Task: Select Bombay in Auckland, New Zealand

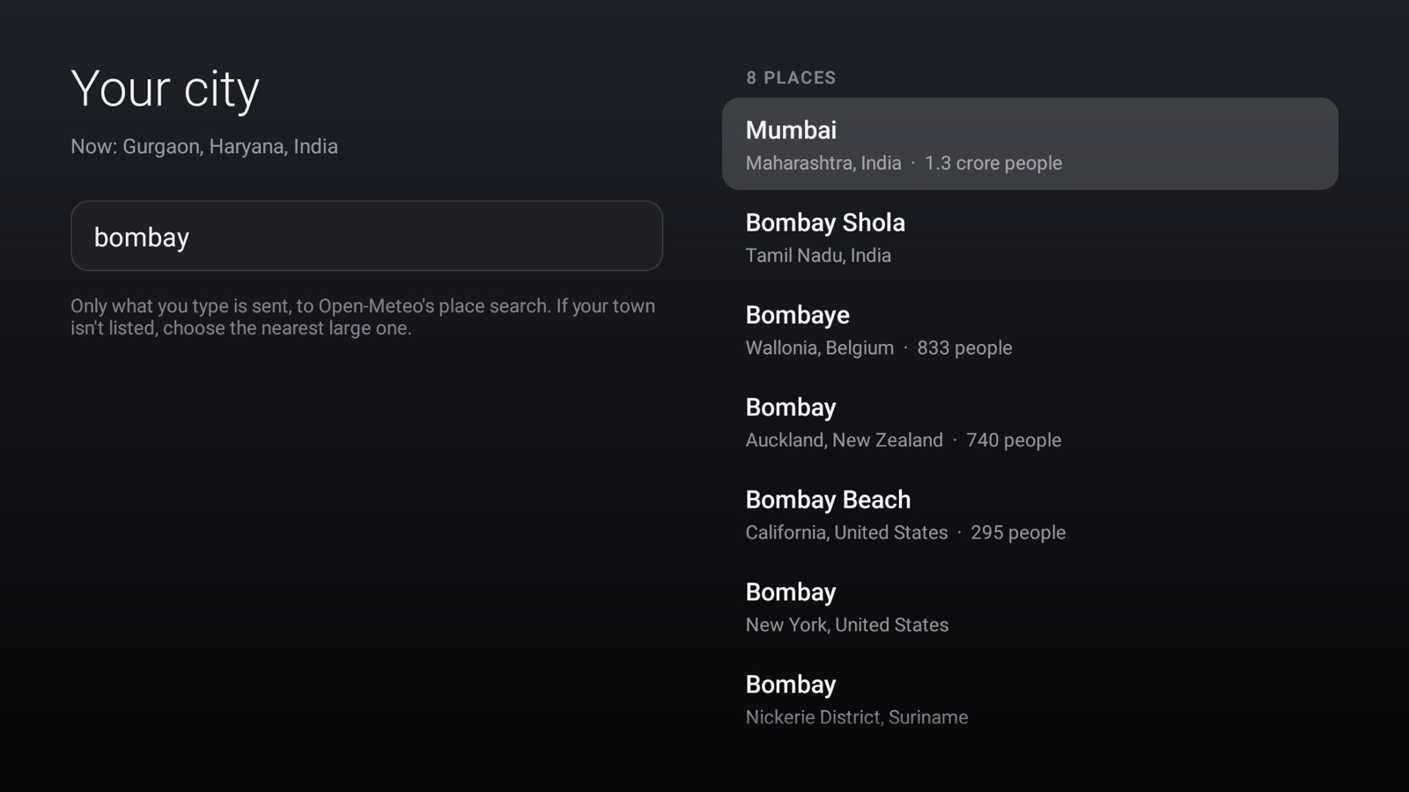Action: [1029, 421]
